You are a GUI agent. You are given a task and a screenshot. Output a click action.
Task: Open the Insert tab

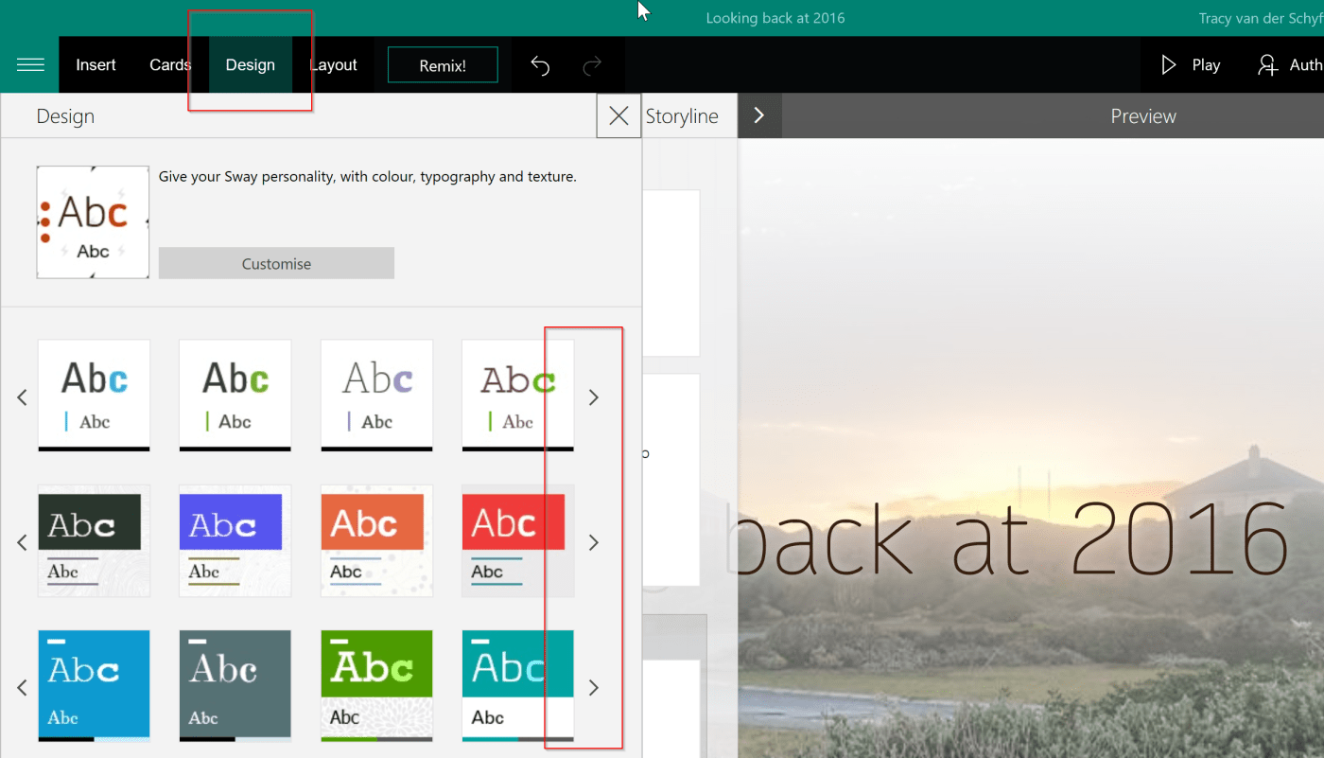(x=96, y=65)
